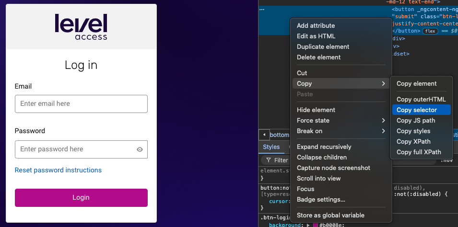Click the ellipsis beside selected DOM node
Image resolution: width=458 pixels, height=227 pixels.
click(262, 10)
